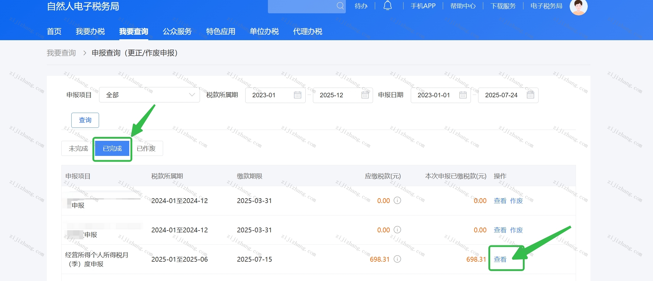Click tax period end field 2025-12
The width and height of the screenshot is (653, 281).
[x=343, y=95]
